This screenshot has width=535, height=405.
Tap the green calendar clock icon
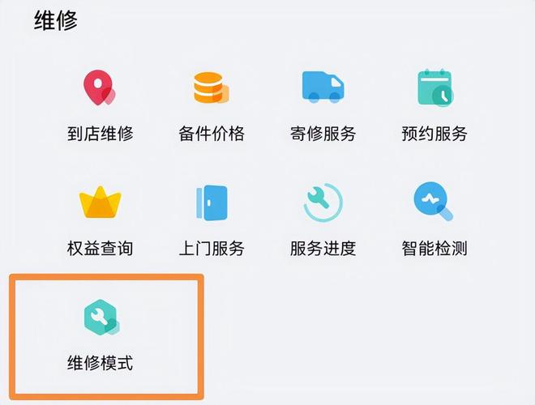click(x=435, y=87)
